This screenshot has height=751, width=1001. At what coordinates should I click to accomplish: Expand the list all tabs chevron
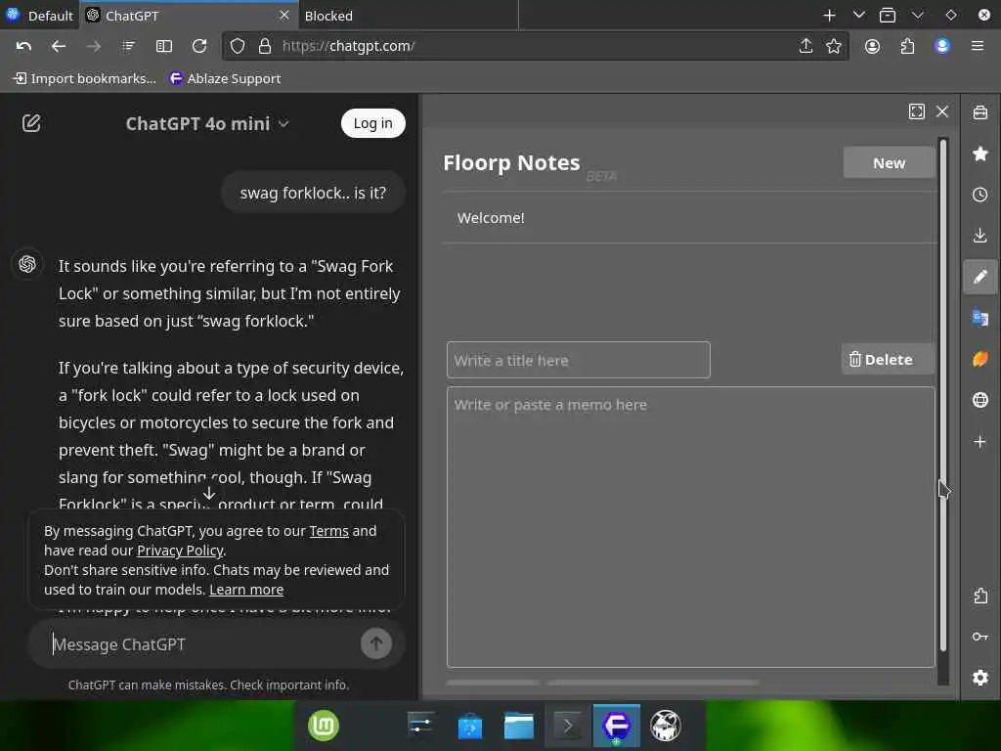click(x=858, y=16)
